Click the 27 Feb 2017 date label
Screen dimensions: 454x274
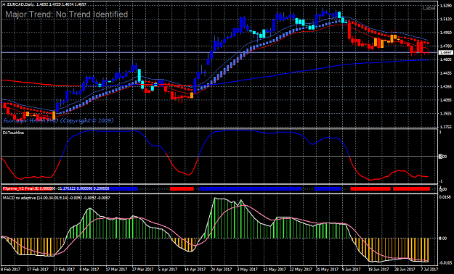point(64,269)
